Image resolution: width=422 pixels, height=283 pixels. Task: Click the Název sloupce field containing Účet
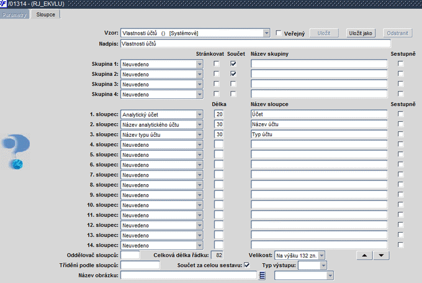(x=319, y=114)
